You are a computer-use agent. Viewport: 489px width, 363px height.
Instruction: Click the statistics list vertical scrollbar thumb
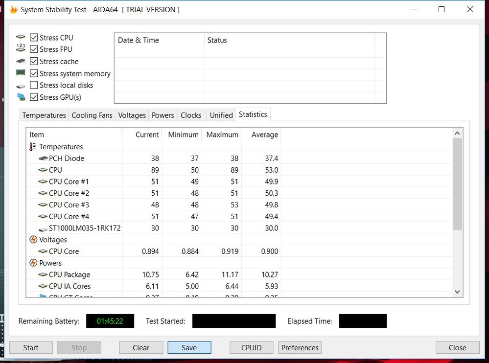point(457,184)
